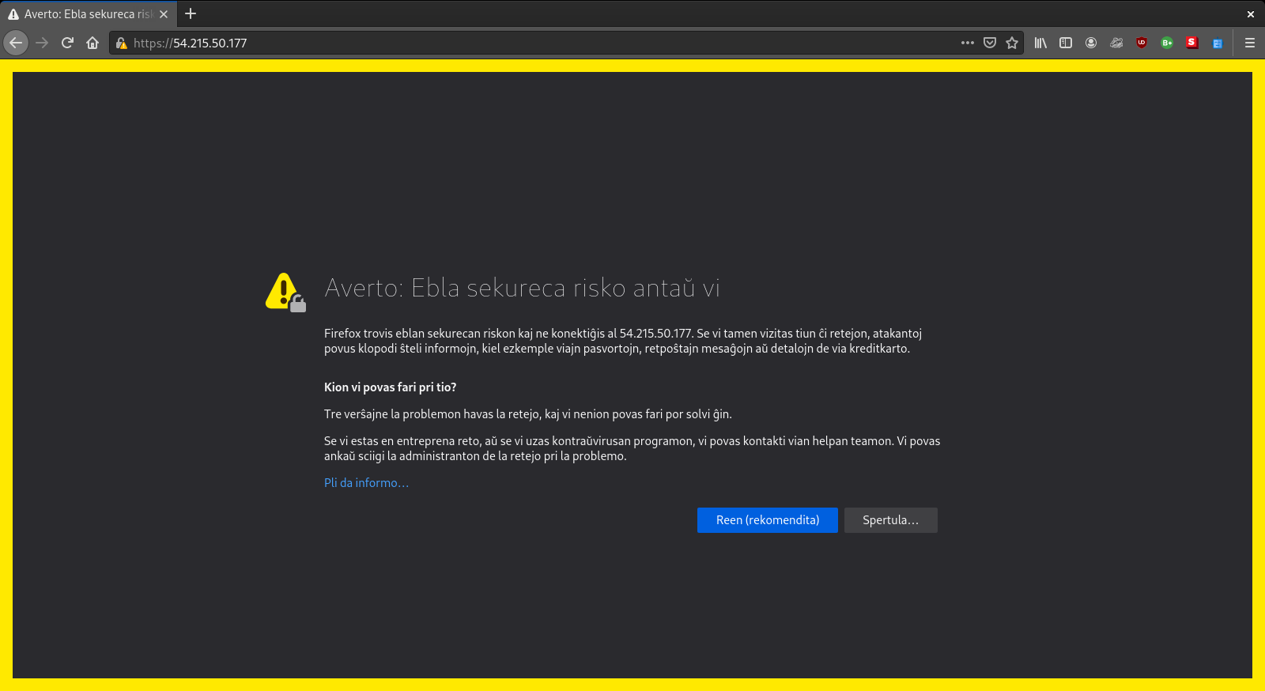1265x691 pixels.
Task: Go to the Firefox home page
Action: click(93, 43)
